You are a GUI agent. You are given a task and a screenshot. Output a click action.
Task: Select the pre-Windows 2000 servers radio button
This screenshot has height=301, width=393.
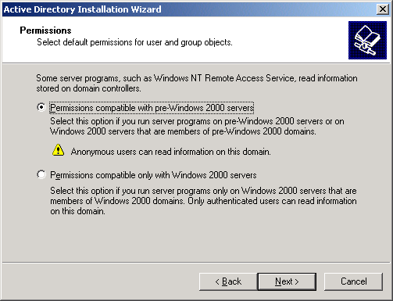click(x=41, y=107)
